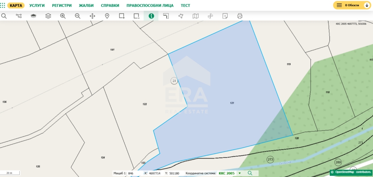Click the coordinate search magnifier at bottom
This screenshot has width=373, height=177.
[x=250, y=173]
